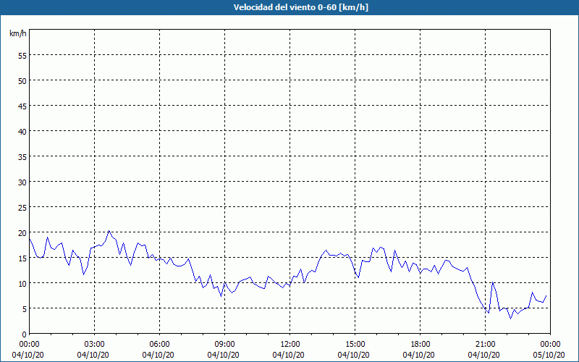
Task: Select the 50 y-axis tick label
Action: [x=22, y=80]
